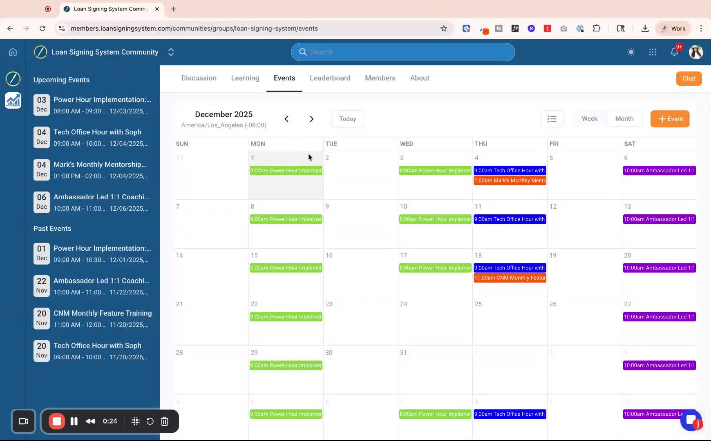Viewport: 711px width, 441px height.
Task: Open Dec 10 Power Hour calendar event
Action: click(435, 219)
